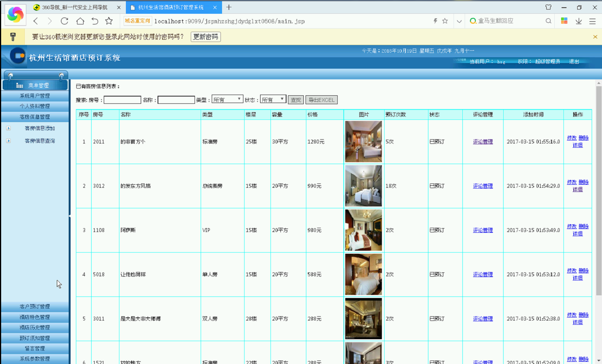
Task: Open room 5018 photo thumbnail
Action: (364, 274)
